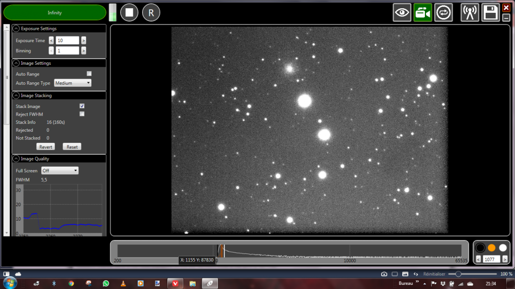Click the Revert button
This screenshot has width=515, height=289.
click(x=46, y=147)
